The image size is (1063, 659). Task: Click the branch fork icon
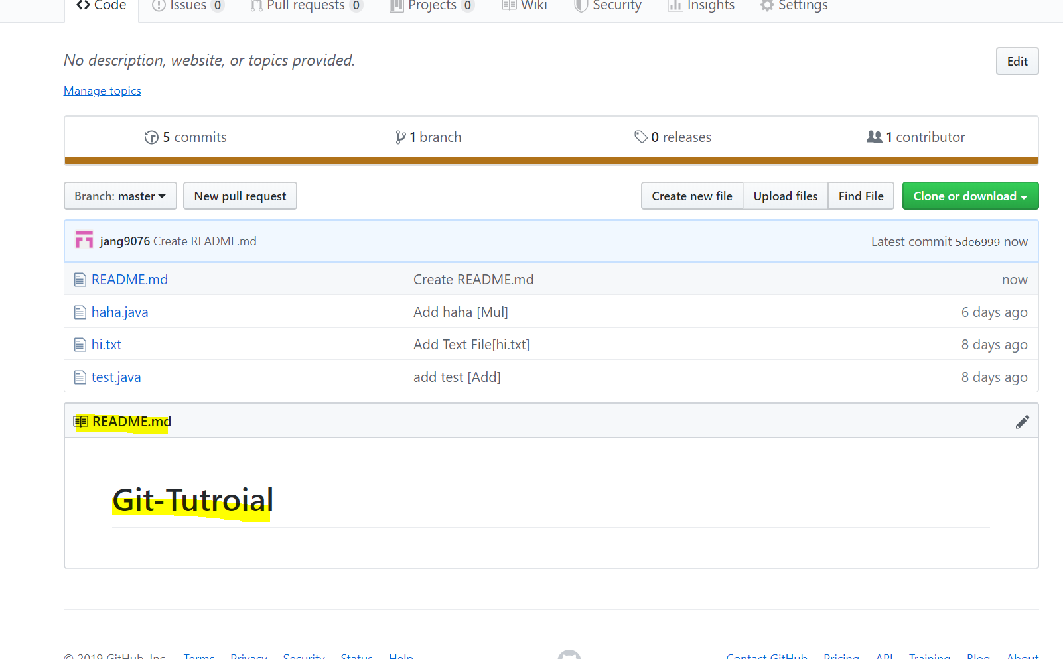400,137
